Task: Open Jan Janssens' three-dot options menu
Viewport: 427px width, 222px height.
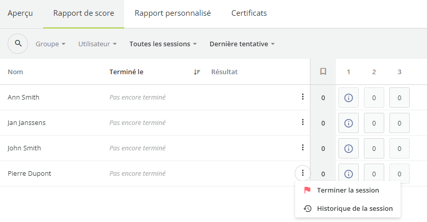Action: (302, 122)
